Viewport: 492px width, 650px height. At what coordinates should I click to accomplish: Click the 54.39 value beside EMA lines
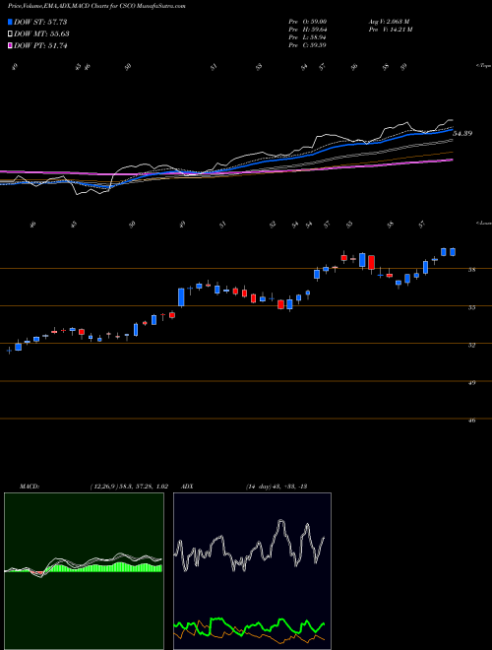(x=462, y=134)
